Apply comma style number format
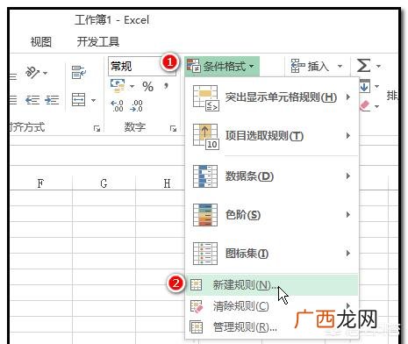This screenshot has width=408, height=344. pyautogui.click(x=166, y=86)
